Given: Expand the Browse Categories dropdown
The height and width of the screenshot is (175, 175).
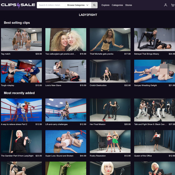Looking at the screenshot, I should (78, 5).
